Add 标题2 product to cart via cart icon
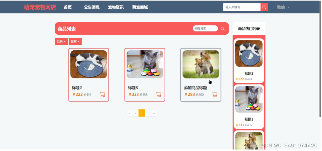Screen dimensions: 322x151 102,94
